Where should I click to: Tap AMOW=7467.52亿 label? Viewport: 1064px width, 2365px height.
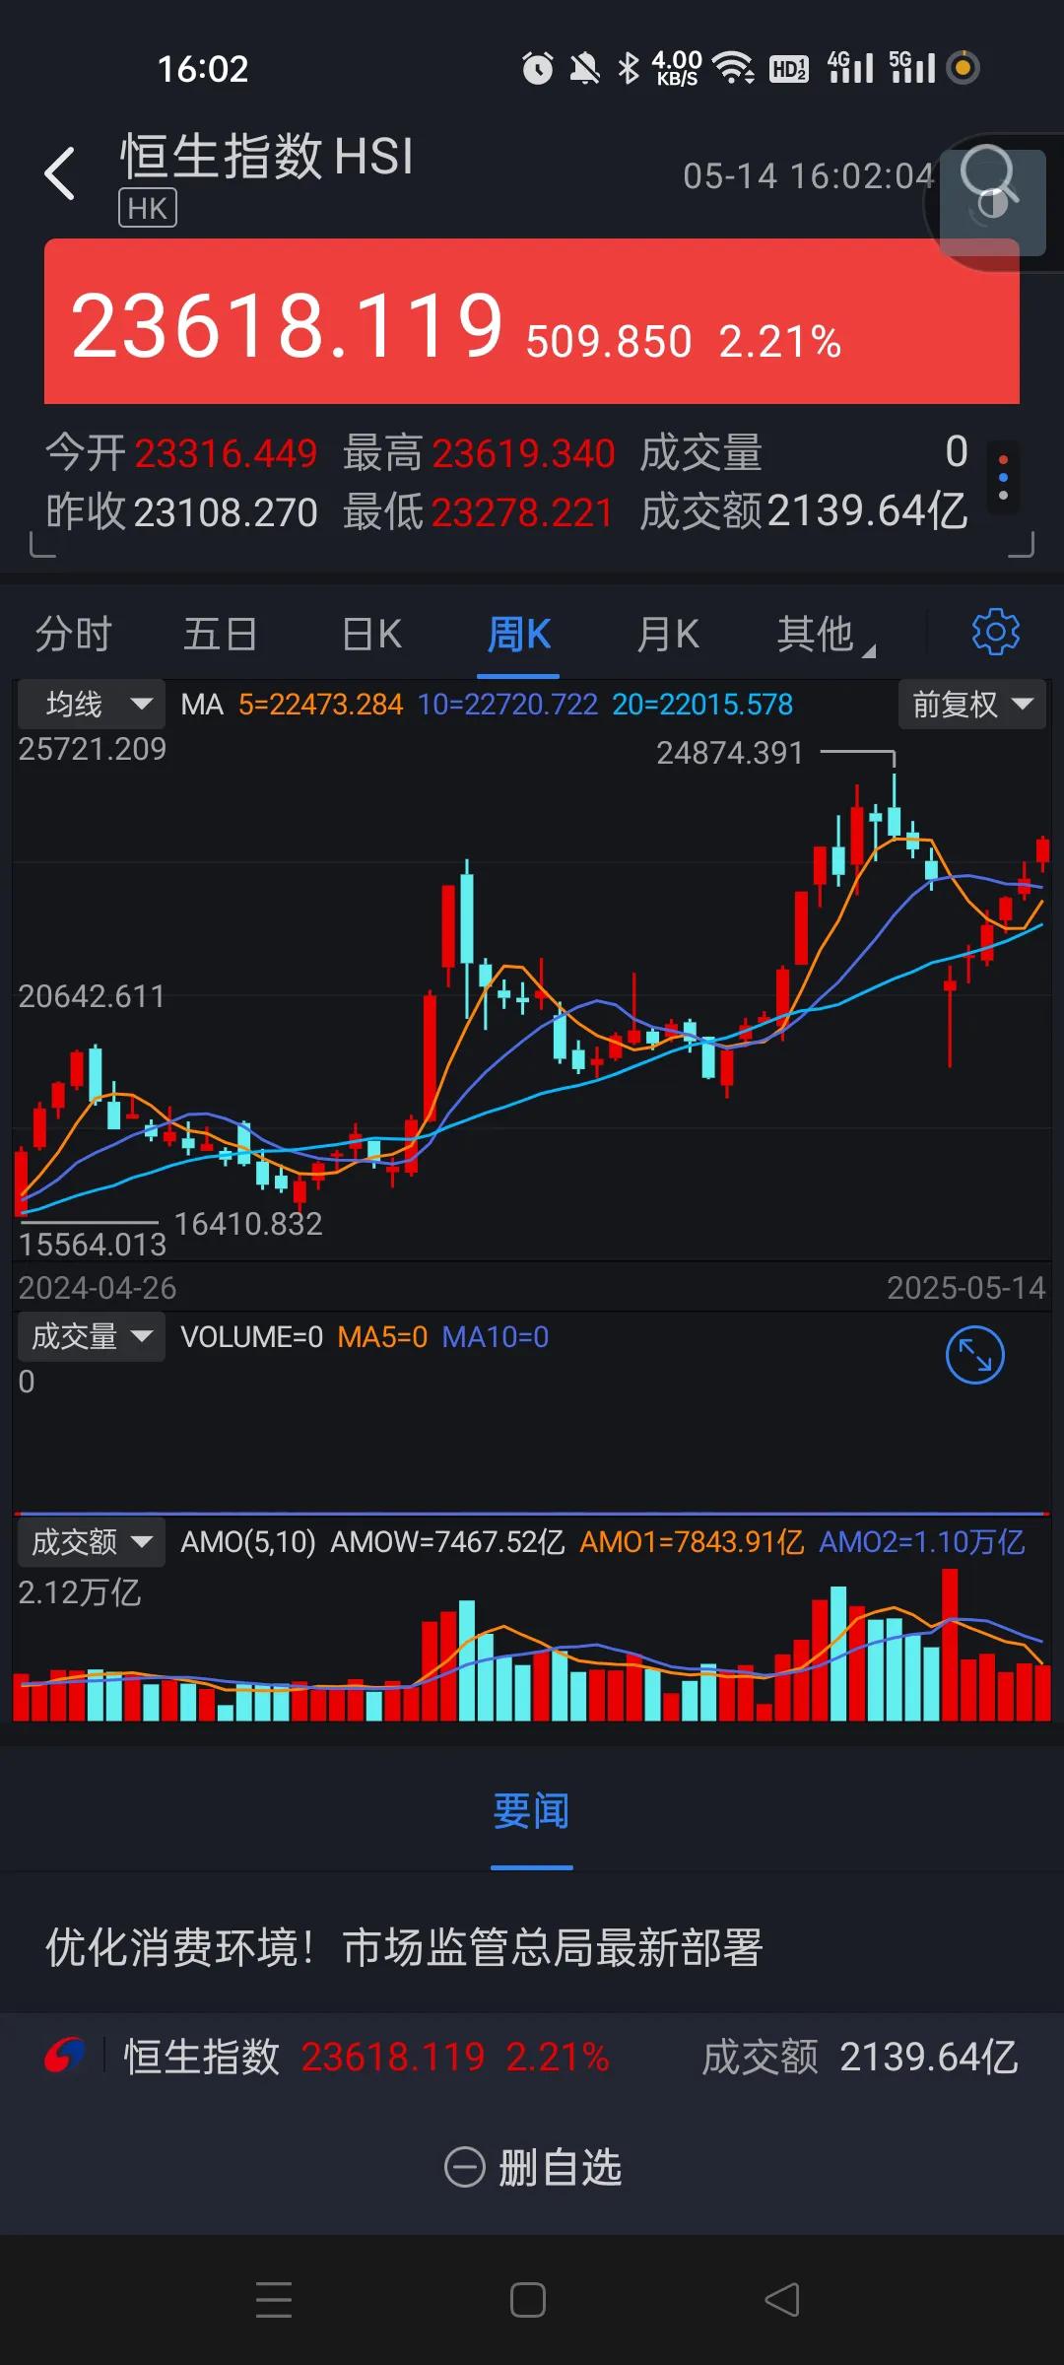(447, 1542)
